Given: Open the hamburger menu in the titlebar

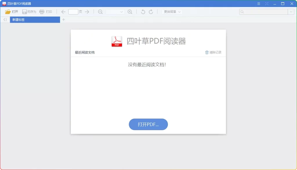Looking at the screenshot, I should click(258, 3).
